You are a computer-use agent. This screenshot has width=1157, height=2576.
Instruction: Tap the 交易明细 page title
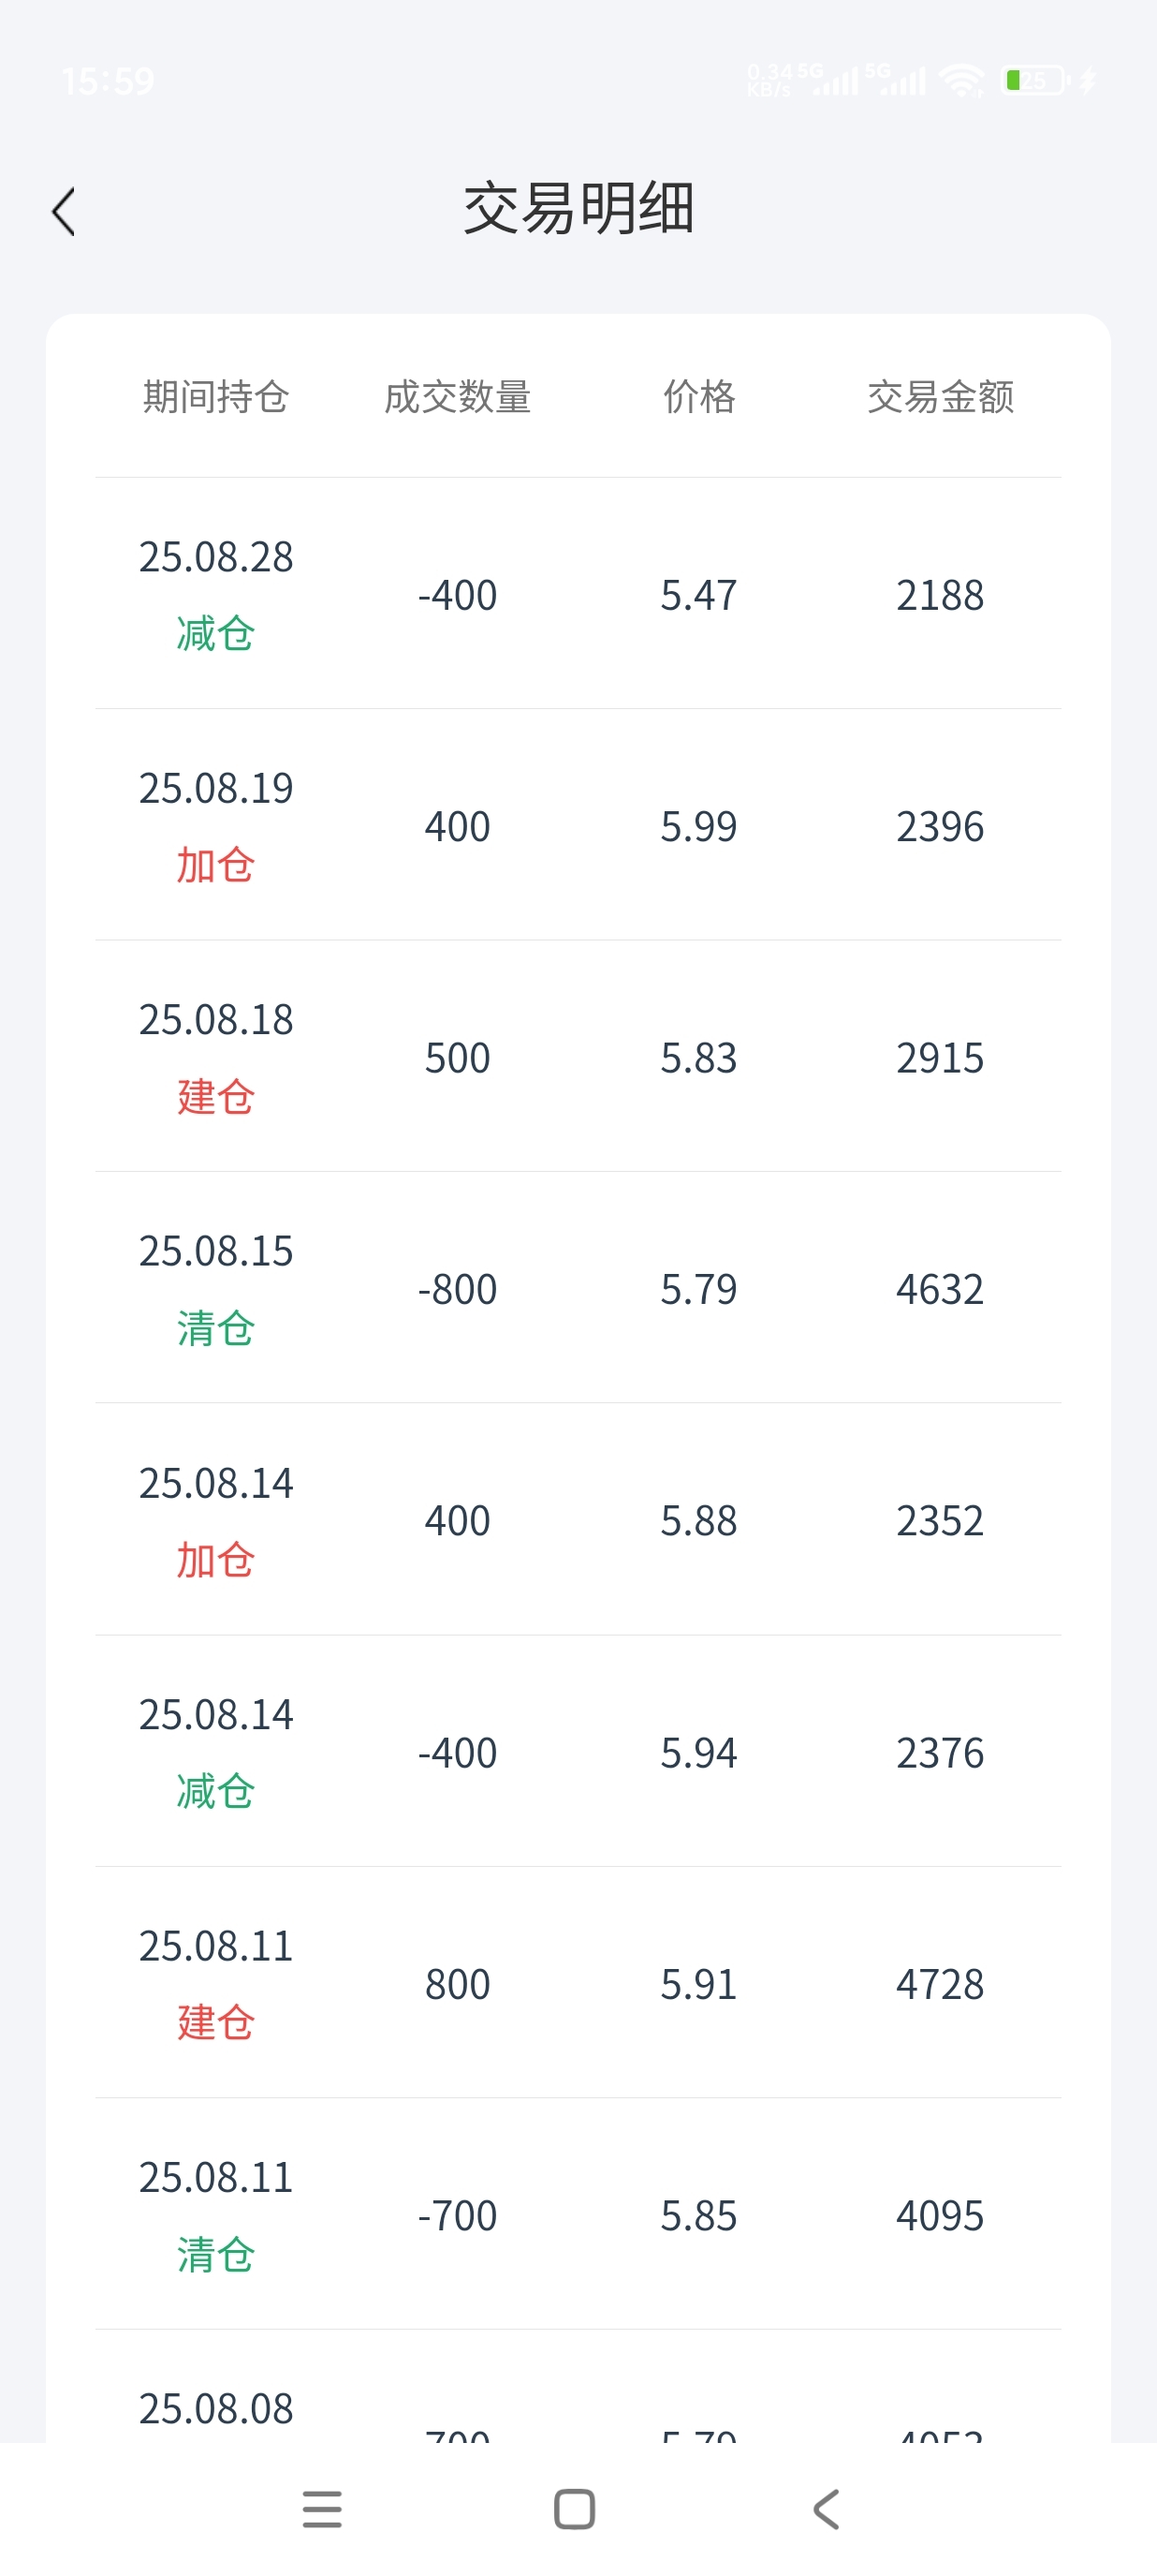[578, 209]
